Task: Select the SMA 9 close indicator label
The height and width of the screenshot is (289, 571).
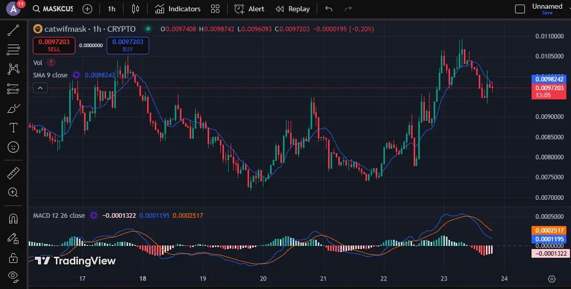Action: (50, 75)
